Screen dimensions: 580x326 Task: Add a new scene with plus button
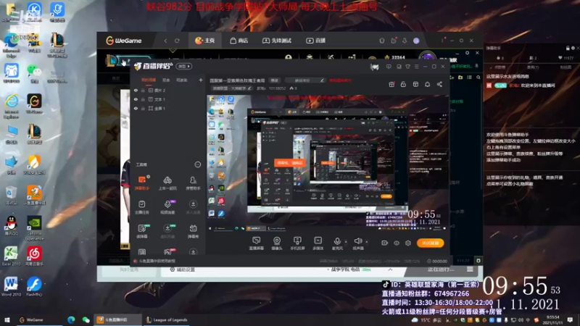(x=201, y=80)
